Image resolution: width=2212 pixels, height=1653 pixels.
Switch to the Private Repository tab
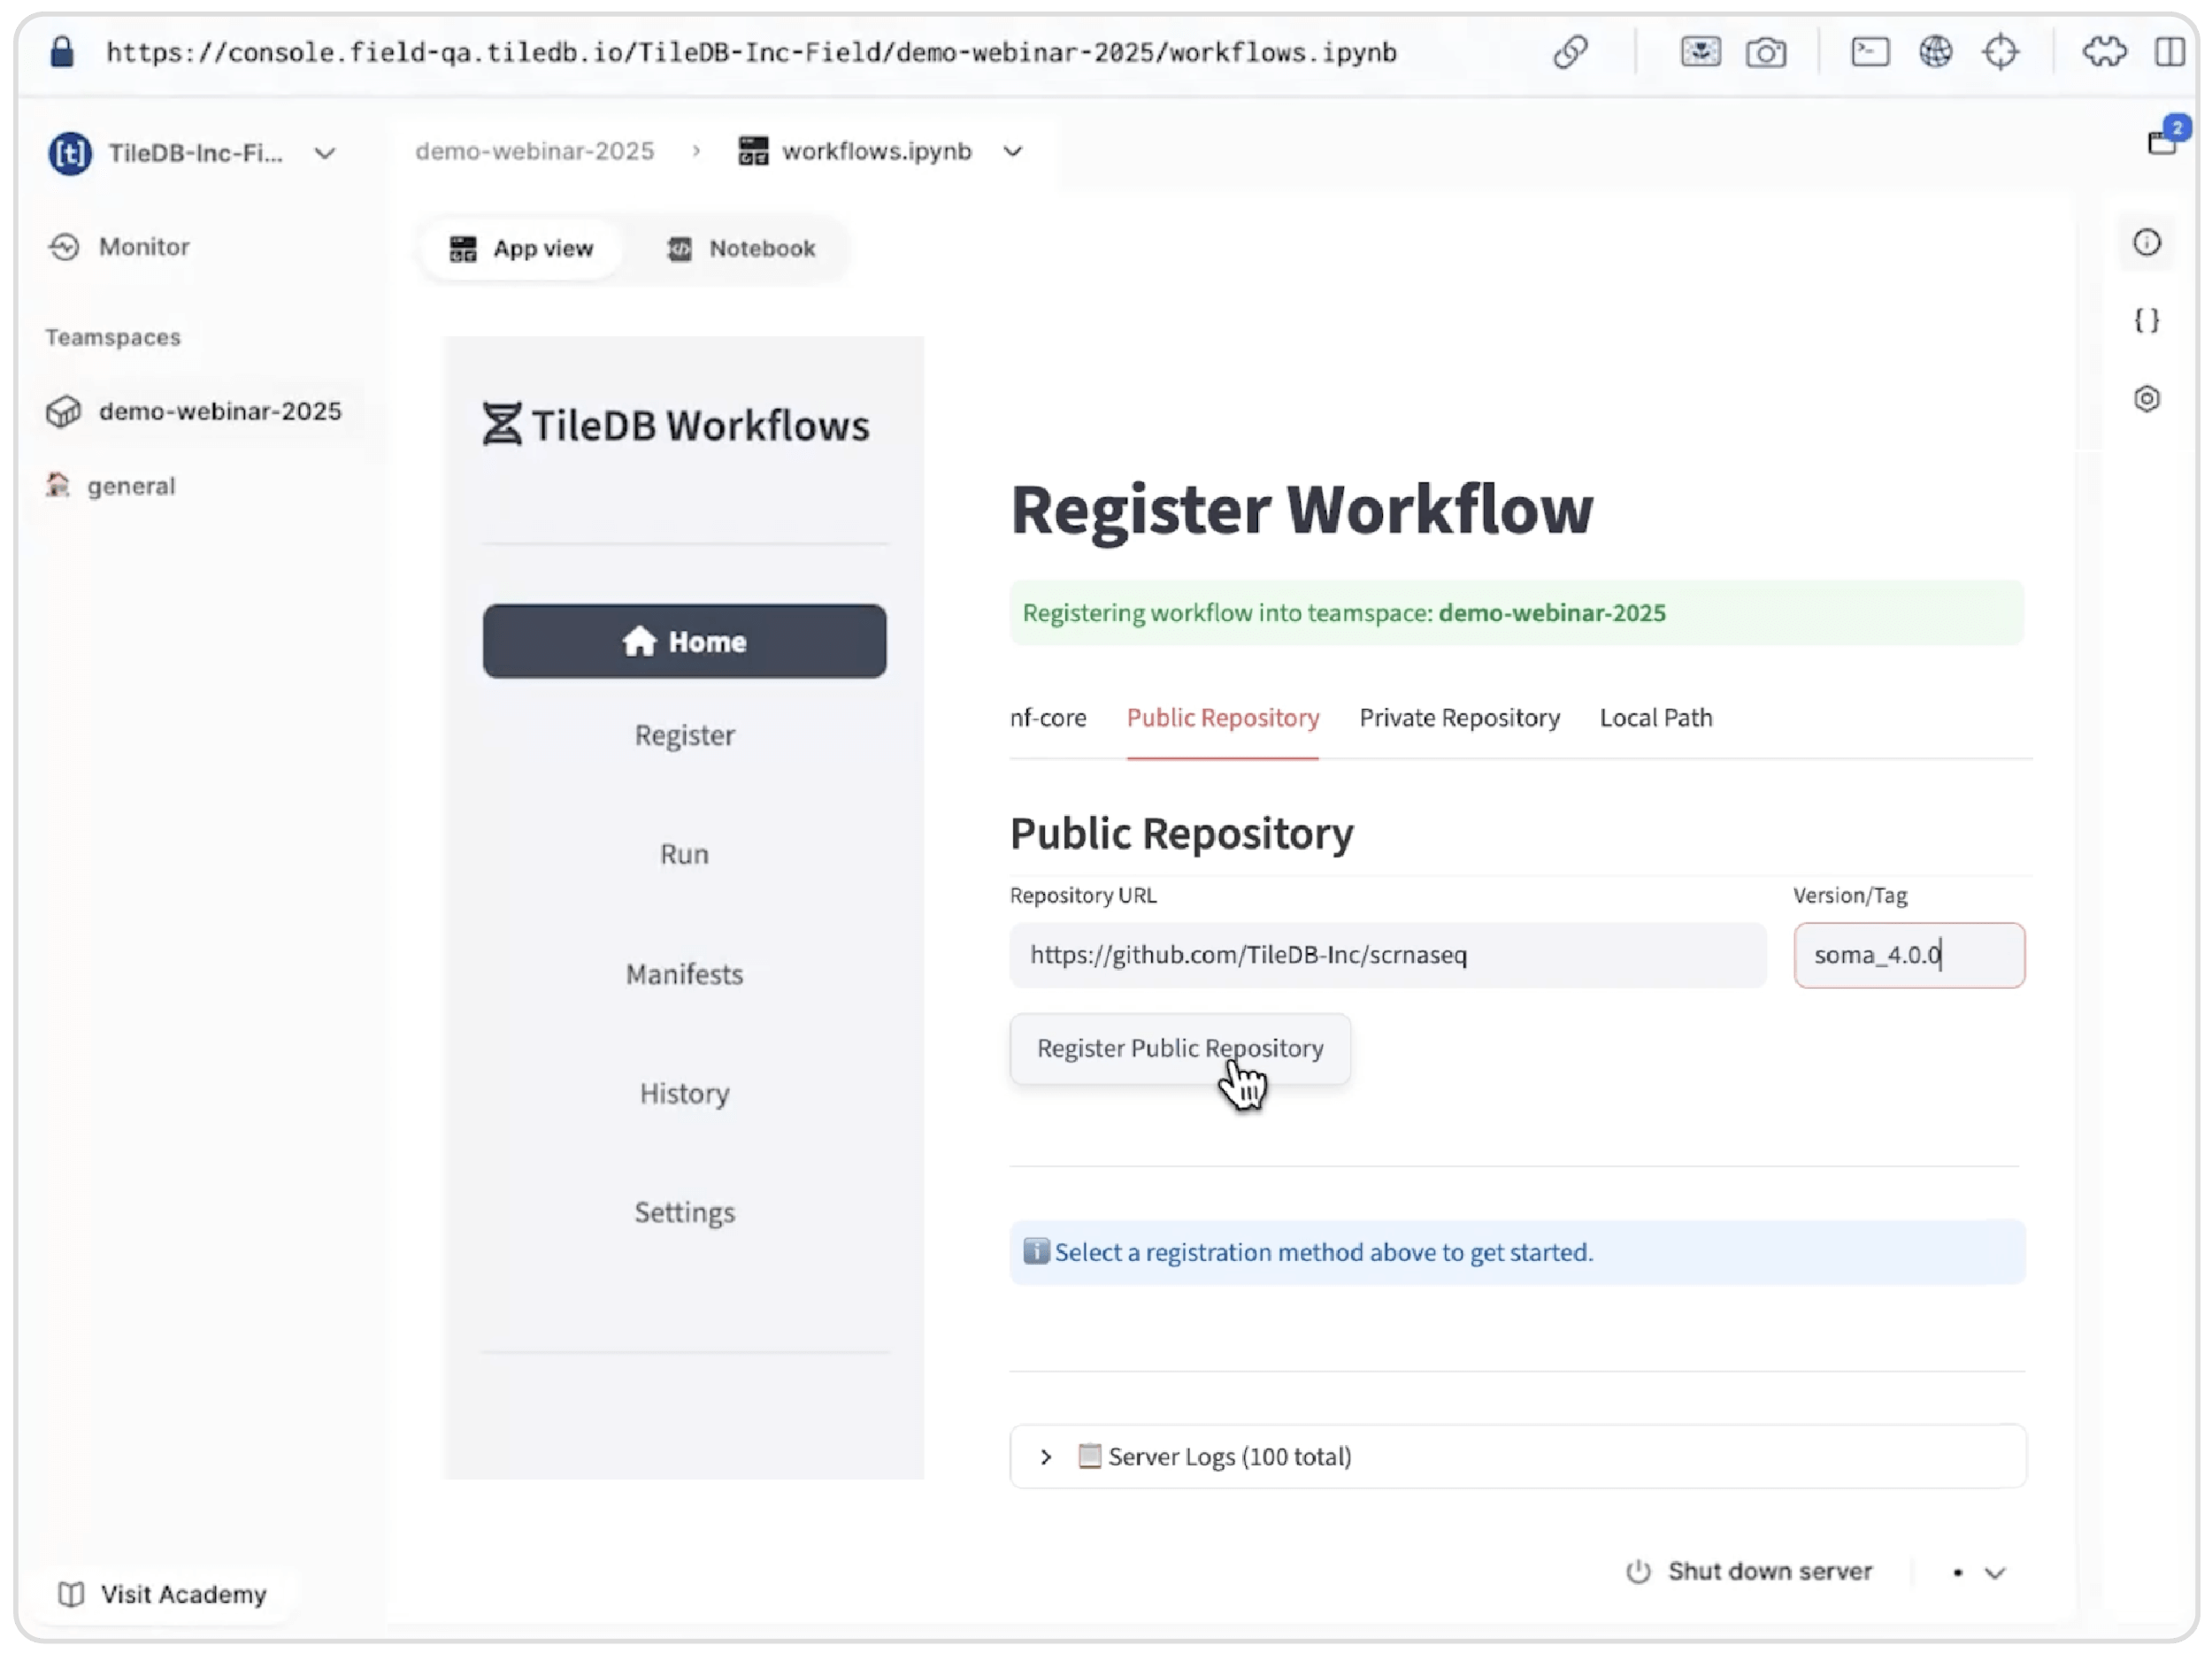[1459, 718]
